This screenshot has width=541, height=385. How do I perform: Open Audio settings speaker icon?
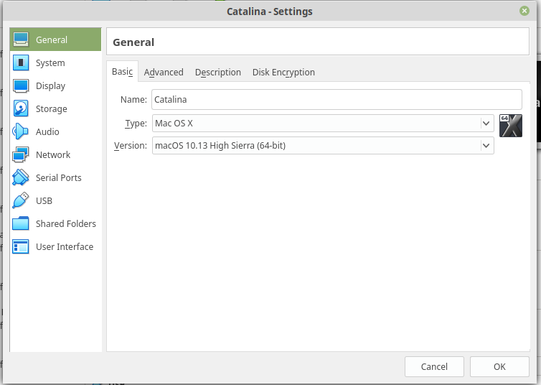(21, 132)
